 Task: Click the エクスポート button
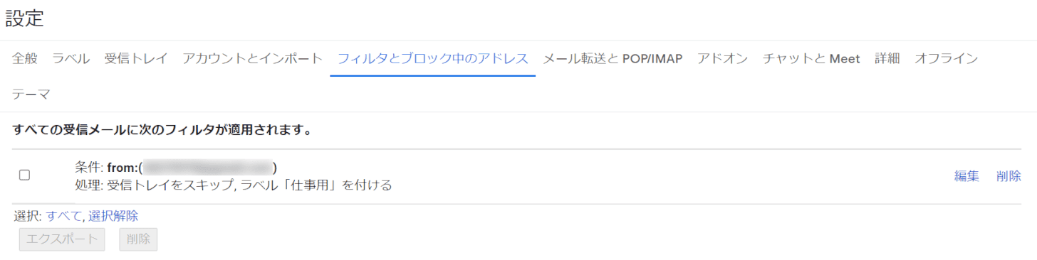[62, 239]
